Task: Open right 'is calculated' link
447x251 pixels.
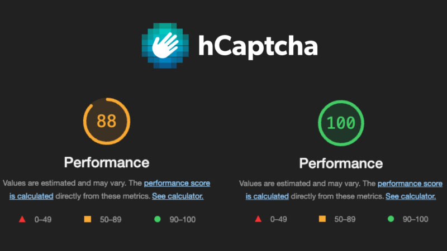Action: [267, 196]
